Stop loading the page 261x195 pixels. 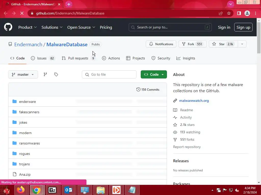(x=22, y=13)
